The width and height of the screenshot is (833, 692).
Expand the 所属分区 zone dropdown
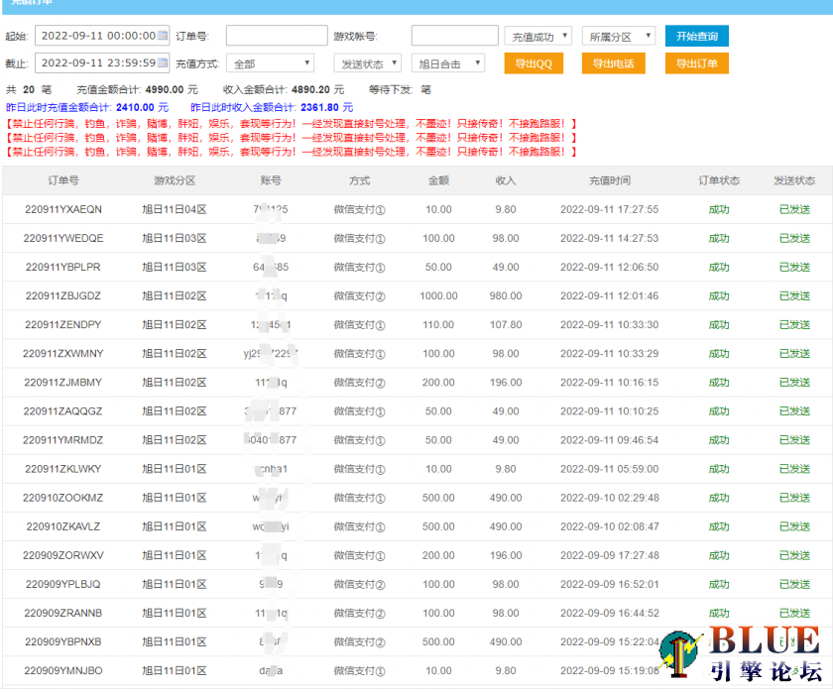618,37
